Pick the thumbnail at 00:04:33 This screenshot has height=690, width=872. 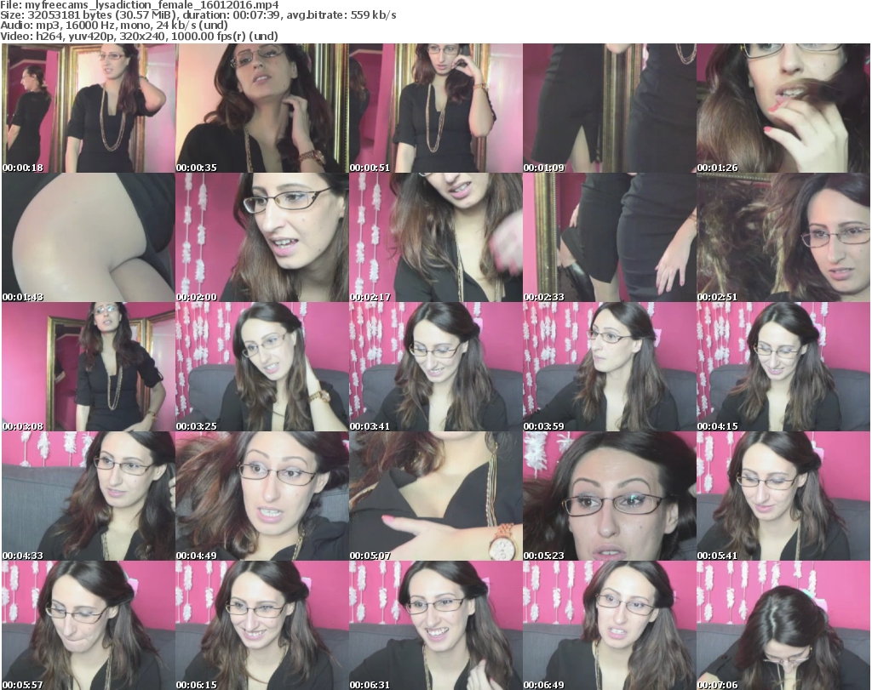pyautogui.click(x=89, y=496)
